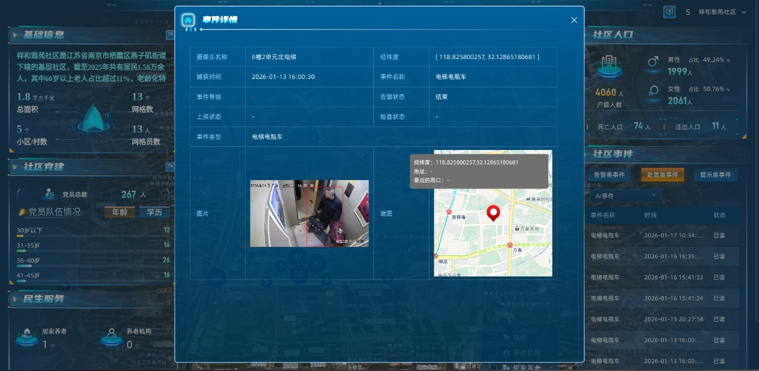This screenshot has width=759, height=371.
Task: Click the event detail header car icon
Action: pyautogui.click(x=189, y=20)
